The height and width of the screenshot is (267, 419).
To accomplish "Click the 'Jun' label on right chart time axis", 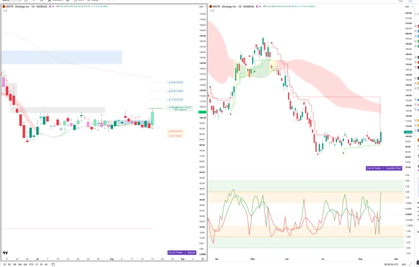I will coord(287,259).
